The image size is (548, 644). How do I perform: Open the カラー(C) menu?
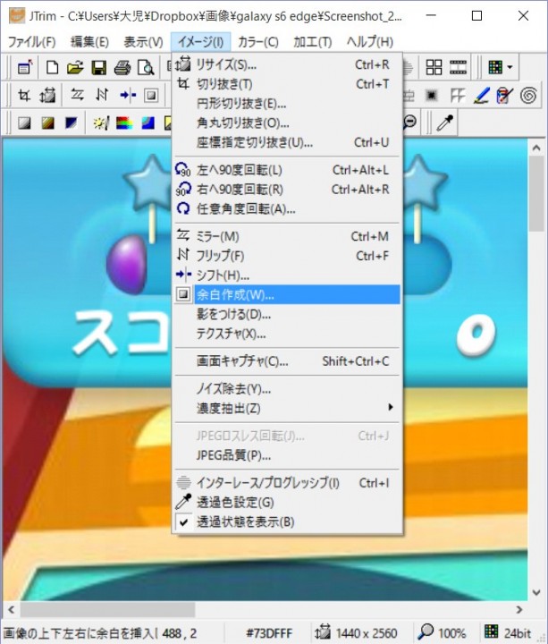[258, 42]
